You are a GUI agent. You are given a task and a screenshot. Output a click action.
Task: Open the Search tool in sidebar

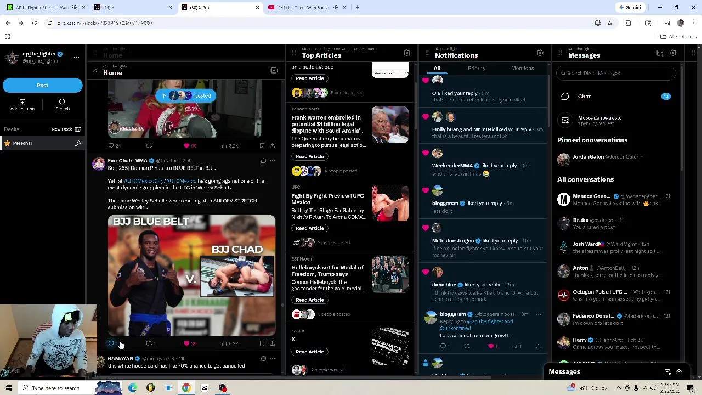[63, 105]
